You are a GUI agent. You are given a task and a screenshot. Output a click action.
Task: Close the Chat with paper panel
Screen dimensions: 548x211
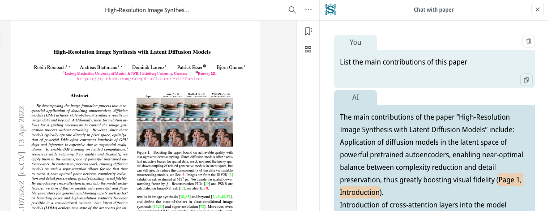pos(537,9)
